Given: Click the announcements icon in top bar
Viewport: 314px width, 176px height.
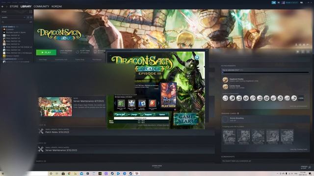Looking at the screenshot, I should click(274, 2).
